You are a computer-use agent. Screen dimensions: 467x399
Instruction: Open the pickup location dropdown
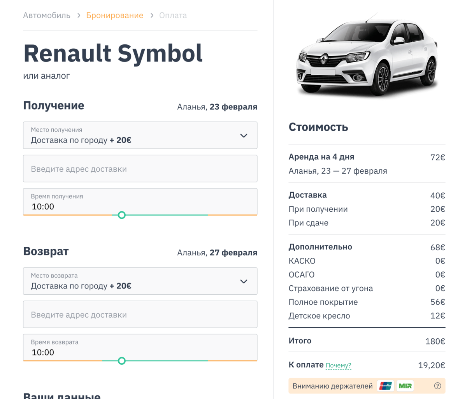pyautogui.click(x=132, y=135)
